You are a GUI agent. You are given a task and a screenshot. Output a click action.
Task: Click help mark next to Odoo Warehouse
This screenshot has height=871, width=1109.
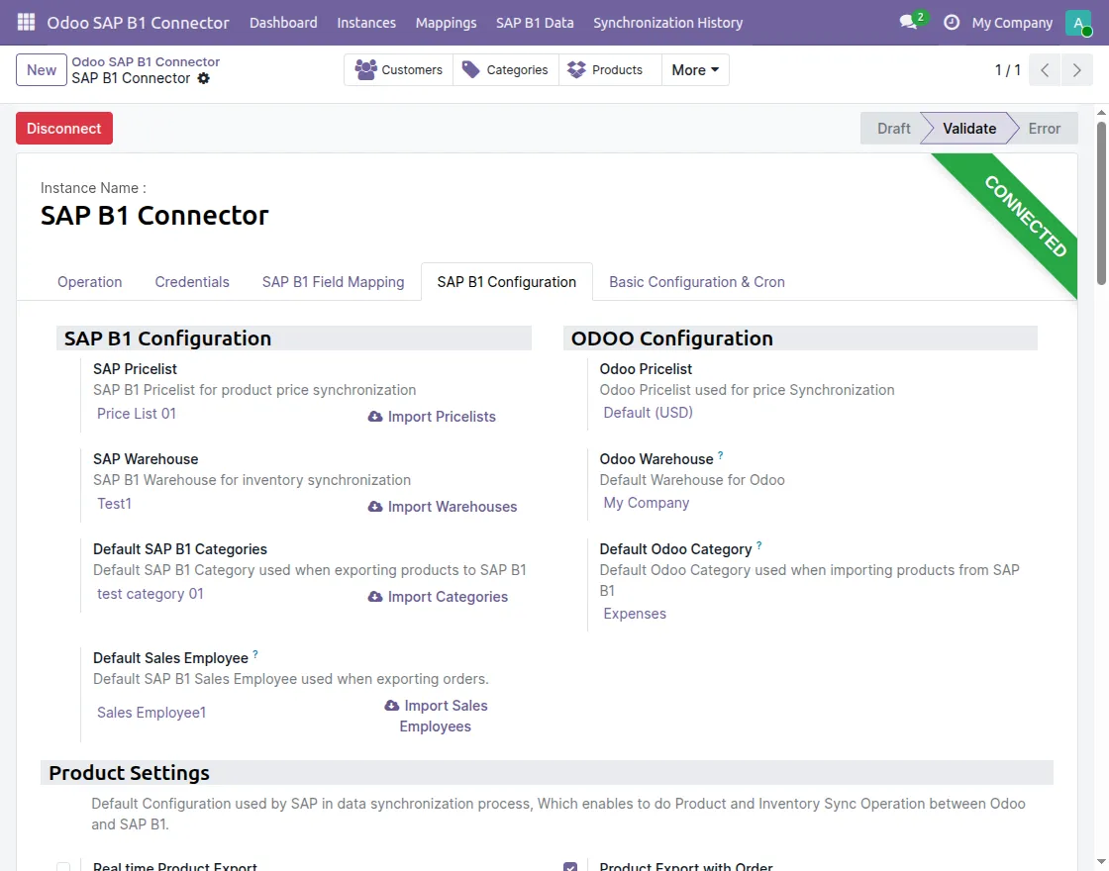721,455
